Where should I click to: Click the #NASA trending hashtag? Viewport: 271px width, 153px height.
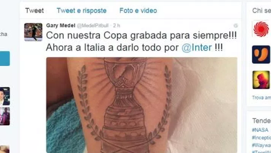[x=260, y=130]
